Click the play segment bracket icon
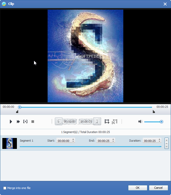Viewport: 171px width, 195px height. (x=25, y=122)
